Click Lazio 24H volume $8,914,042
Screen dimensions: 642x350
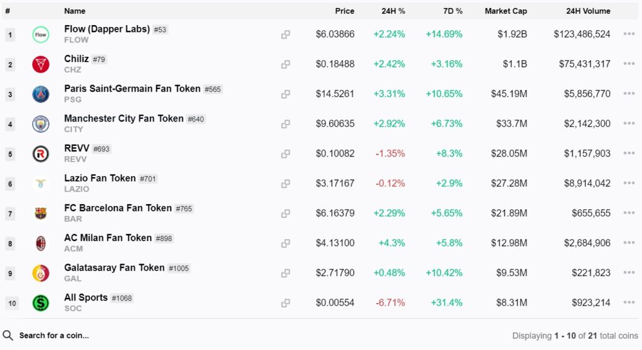point(587,183)
